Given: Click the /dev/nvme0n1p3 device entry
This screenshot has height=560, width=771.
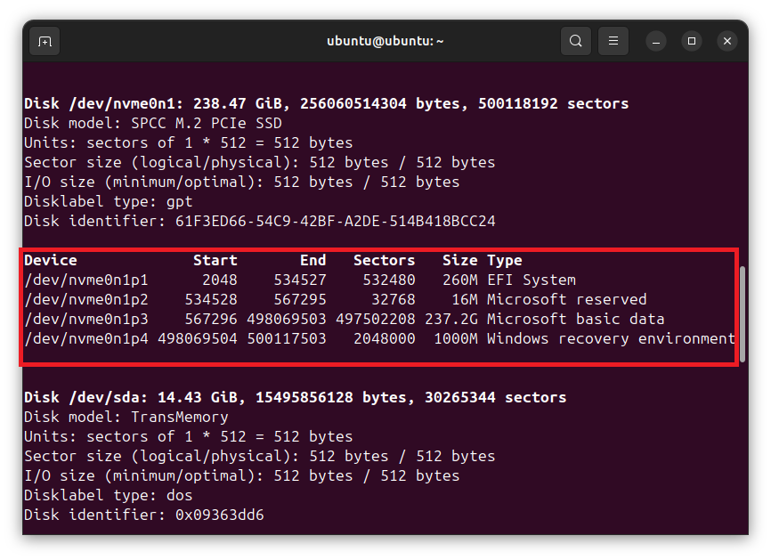Looking at the screenshot, I should (86, 320).
